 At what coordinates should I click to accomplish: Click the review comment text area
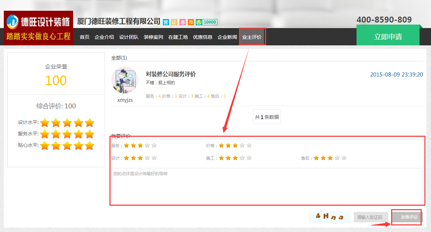(x=266, y=186)
